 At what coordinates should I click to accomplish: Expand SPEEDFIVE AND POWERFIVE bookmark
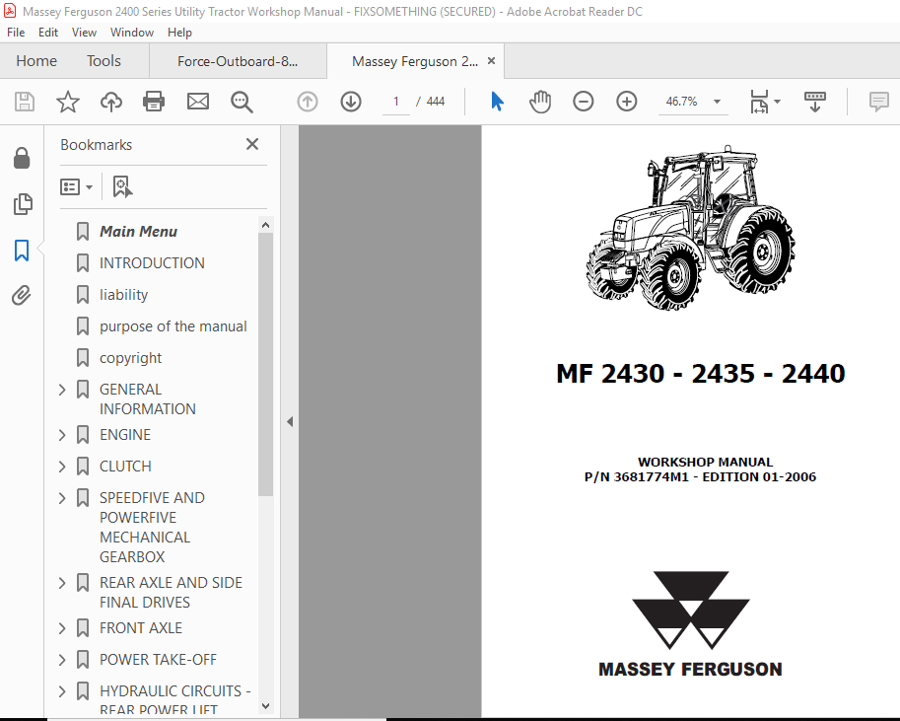[x=62, y=498]
